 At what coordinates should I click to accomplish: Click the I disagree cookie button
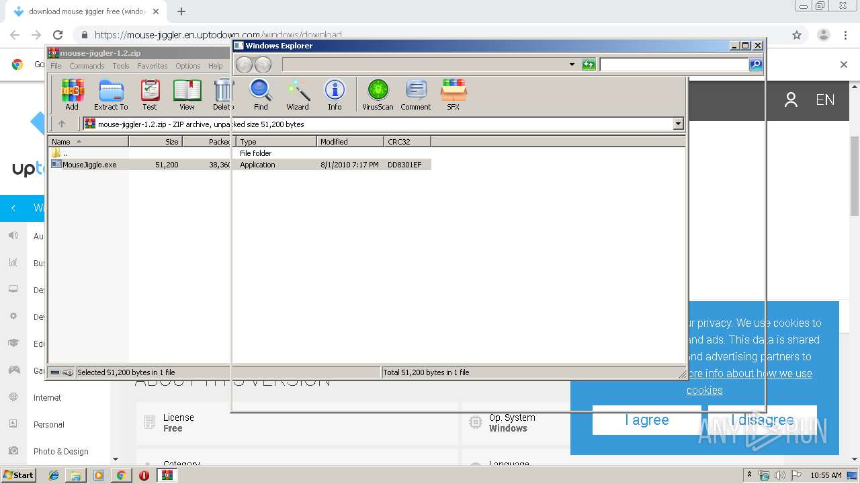pyautogui.click(x=763, y=420)
